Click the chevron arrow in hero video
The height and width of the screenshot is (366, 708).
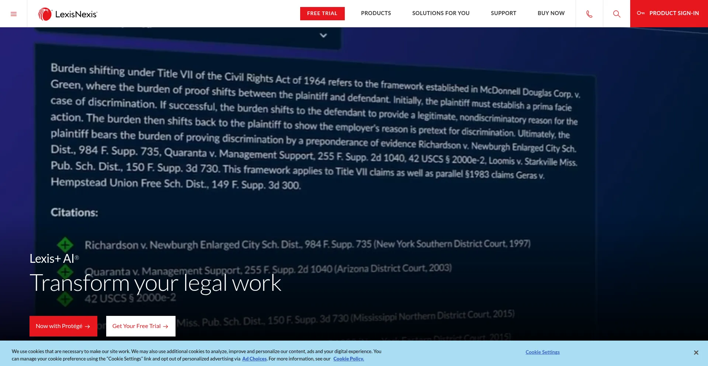pos(323,35)
